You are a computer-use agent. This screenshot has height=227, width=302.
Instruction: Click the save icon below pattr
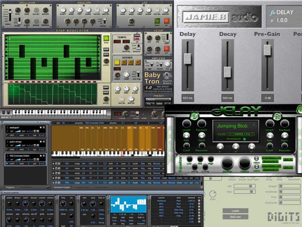click(106, 55)
